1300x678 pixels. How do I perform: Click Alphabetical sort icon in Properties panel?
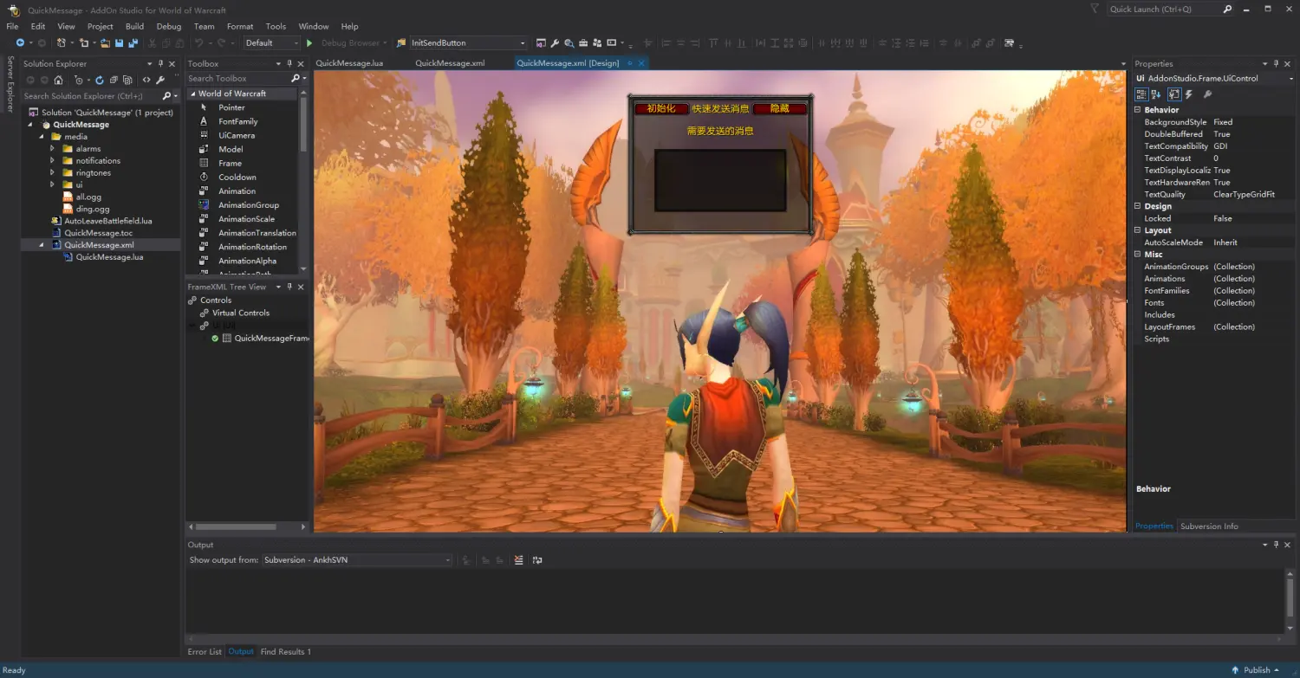pyautogui.click(x=1156, y=94)
